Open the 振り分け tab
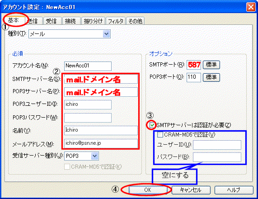The image size is (258, 199). pos(93,21)
